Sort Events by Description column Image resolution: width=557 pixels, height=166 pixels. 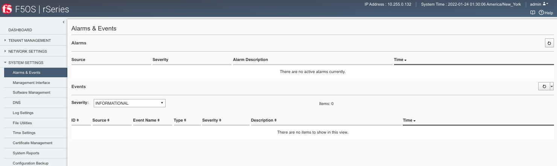pos(264,120)
